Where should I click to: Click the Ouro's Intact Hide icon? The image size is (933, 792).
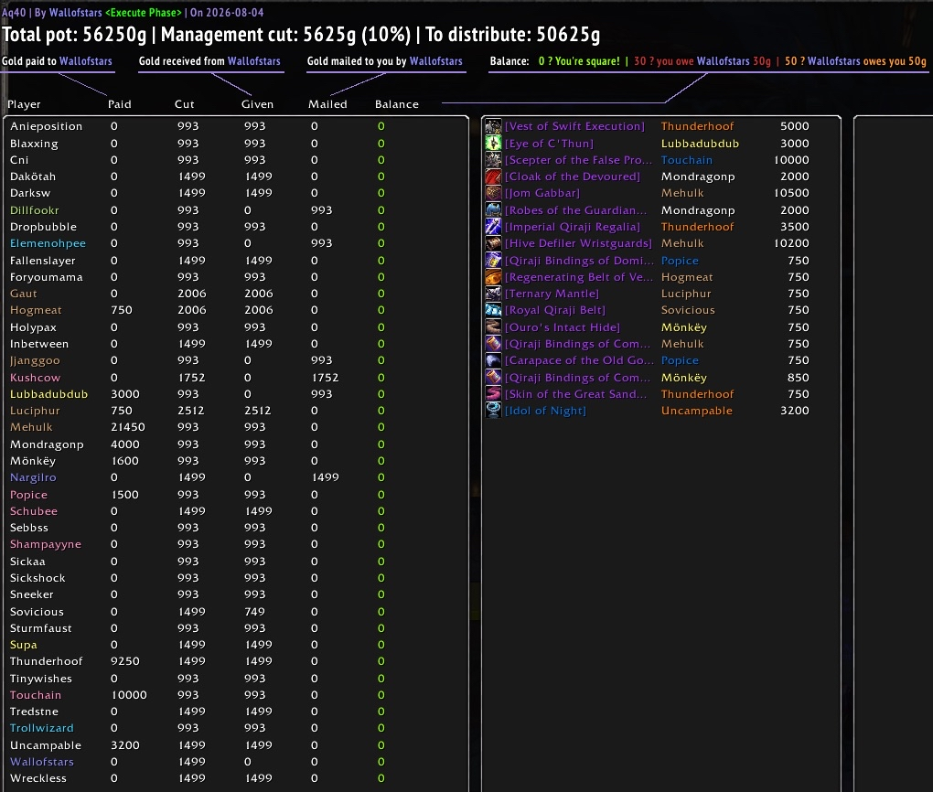click(x=493, y=326)
